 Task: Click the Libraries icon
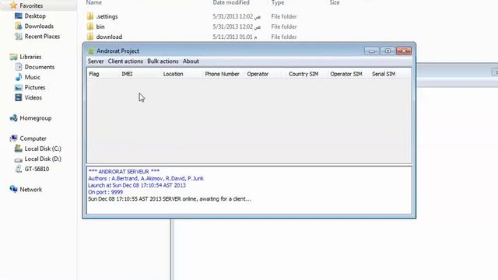(x=14, y=57)
